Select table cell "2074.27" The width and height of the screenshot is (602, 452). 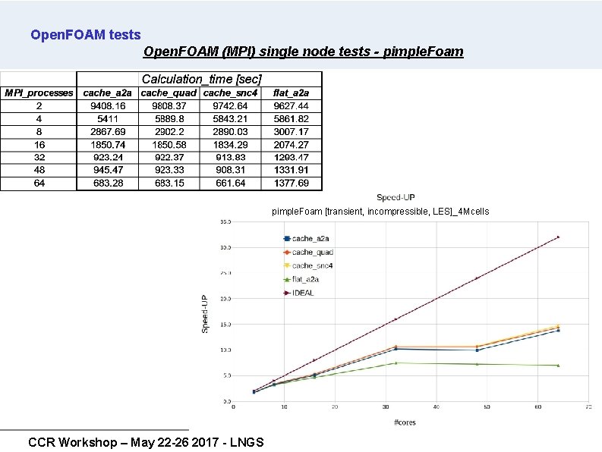292,145
